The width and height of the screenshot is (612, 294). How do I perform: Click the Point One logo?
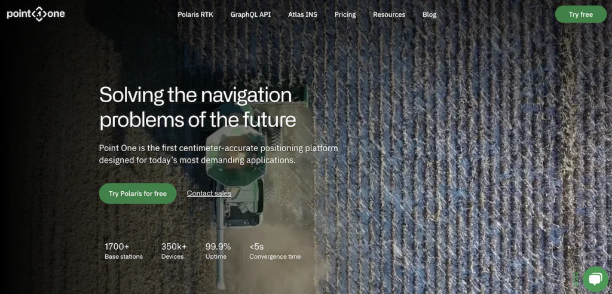point(36,14)
